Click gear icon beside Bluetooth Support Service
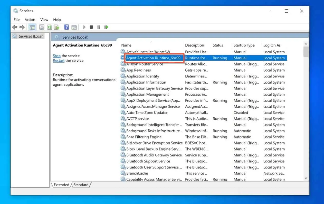Screen dimensions: 324x204 (x=123, y=161)
